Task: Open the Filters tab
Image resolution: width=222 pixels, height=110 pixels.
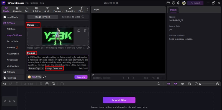Action: click(81, 9)
